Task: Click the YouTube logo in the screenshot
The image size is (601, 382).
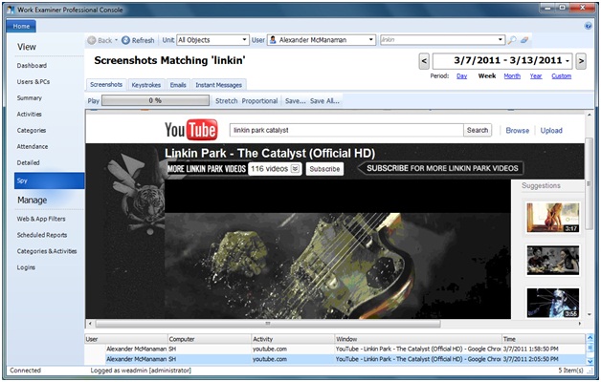Action: click(x=190, y=130)
